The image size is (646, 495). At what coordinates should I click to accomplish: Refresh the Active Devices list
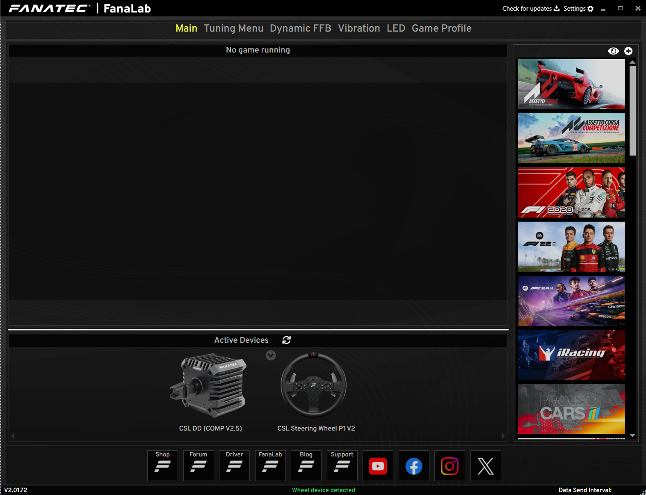(x=286, y=340)
